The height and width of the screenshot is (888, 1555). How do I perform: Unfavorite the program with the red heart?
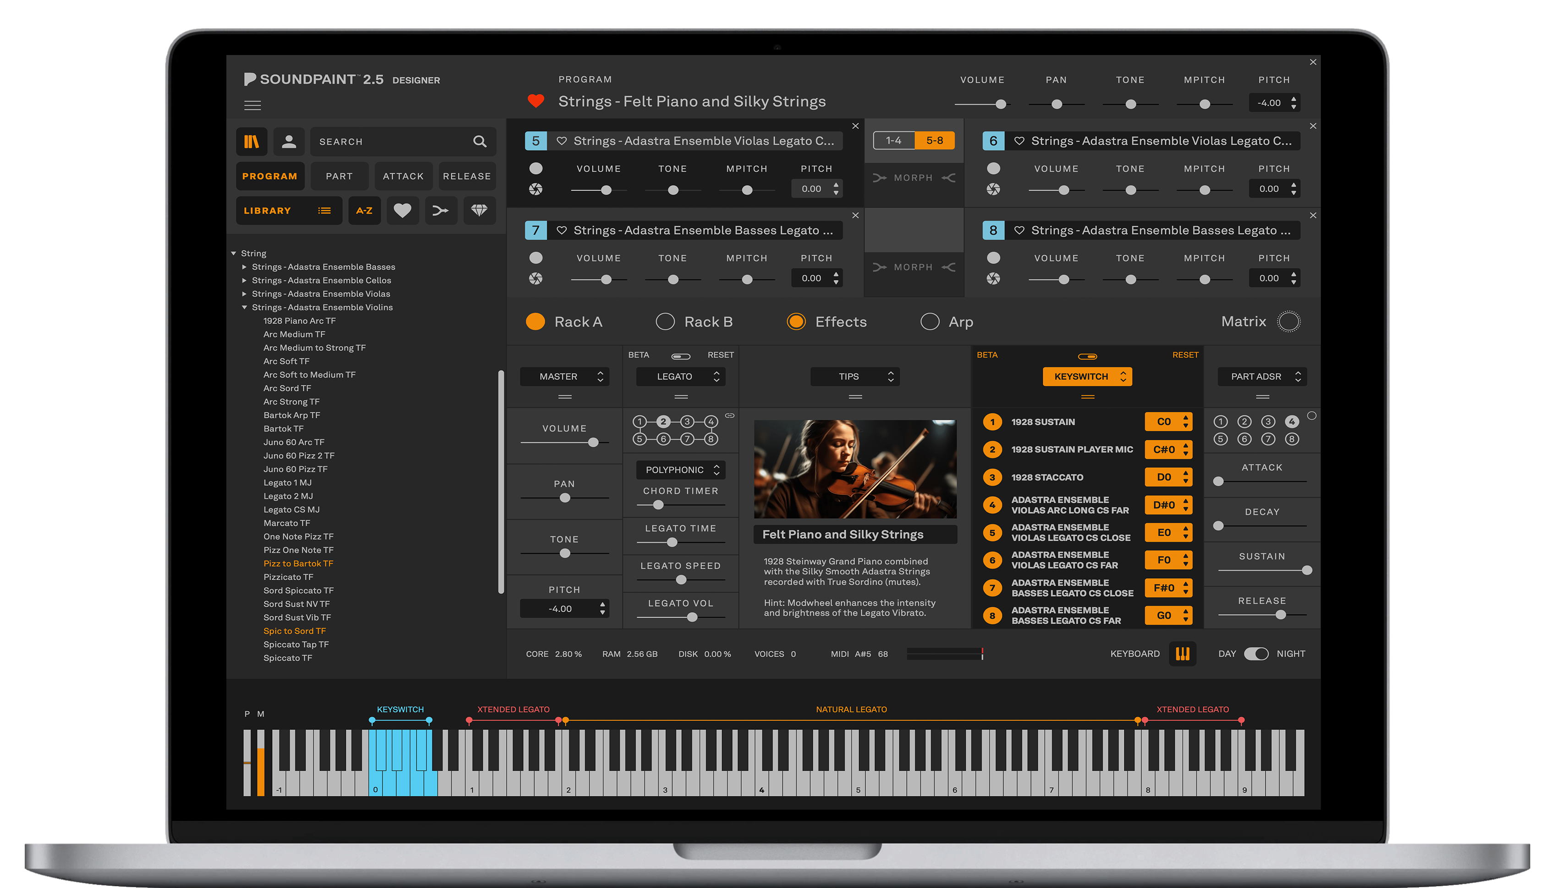pyautogui.click(x=536, y=101)
